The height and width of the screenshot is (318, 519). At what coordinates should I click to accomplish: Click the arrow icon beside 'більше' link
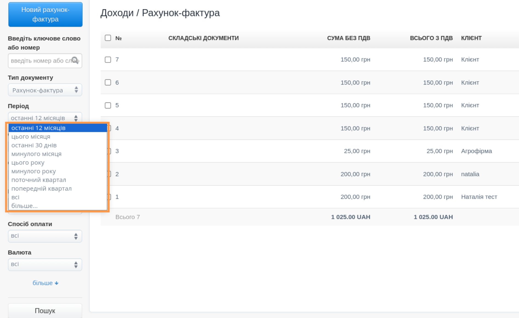pyautogui.click(x=57, y=283)
